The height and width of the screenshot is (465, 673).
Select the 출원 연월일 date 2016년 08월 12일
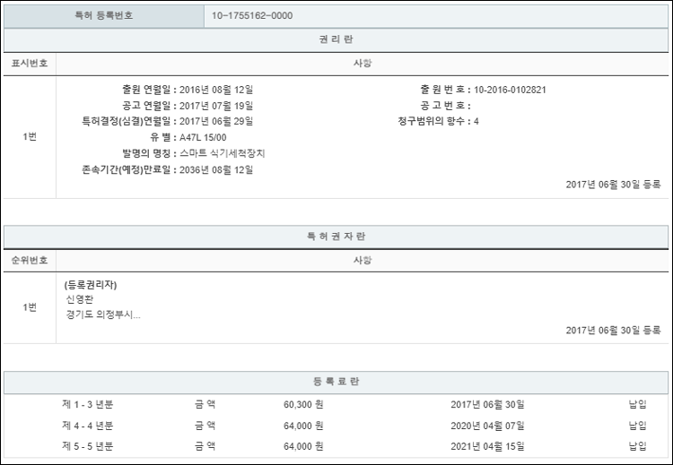[x=216, y=90]
